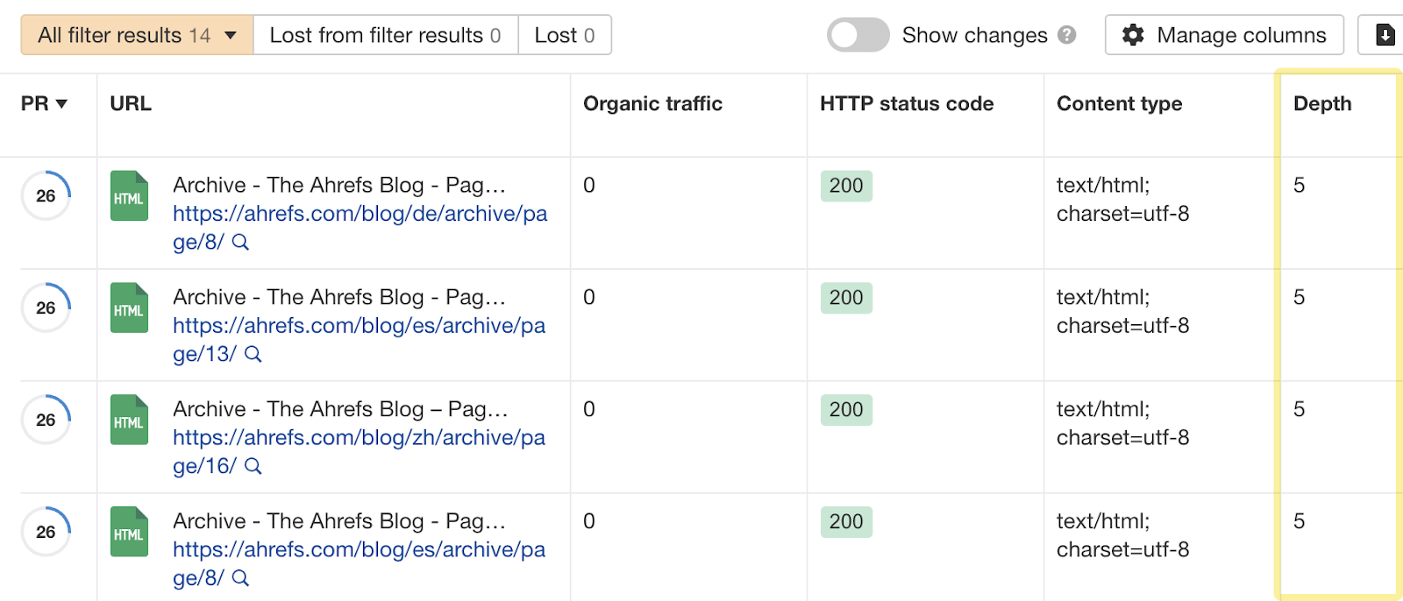The height and width of the screenshot is (601, 1403).
Task: Select the Lost from filter results tab
Action: [x=385, y=35]
